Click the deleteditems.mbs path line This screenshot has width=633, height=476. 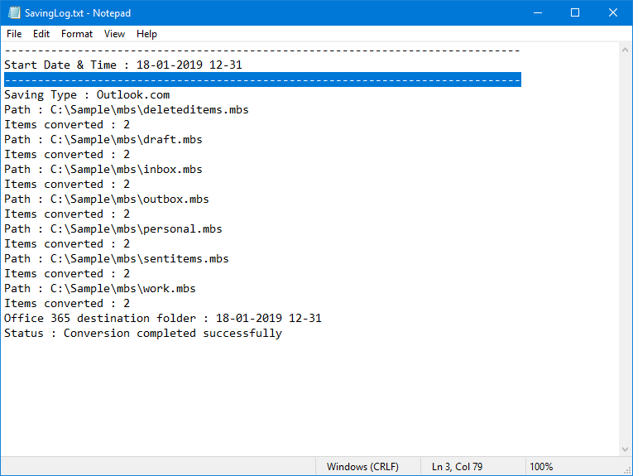127,110
